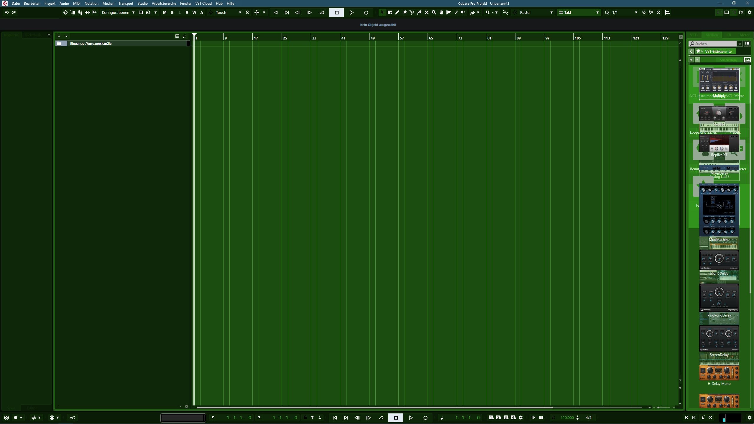Screen dimensions: 754x424
Task: Select the Draw pencil tool
Action: tap(397, 12)
